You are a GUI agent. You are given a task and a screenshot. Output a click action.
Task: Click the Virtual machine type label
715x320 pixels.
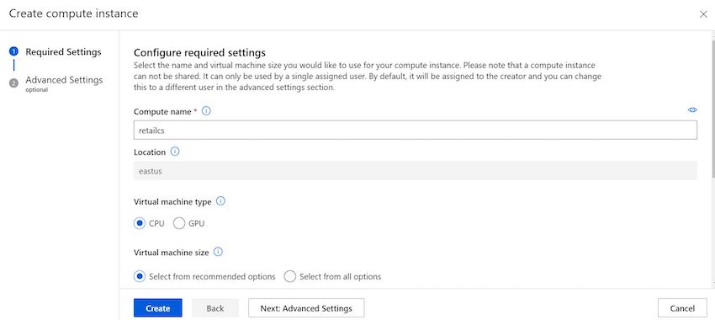coord(172,201)
